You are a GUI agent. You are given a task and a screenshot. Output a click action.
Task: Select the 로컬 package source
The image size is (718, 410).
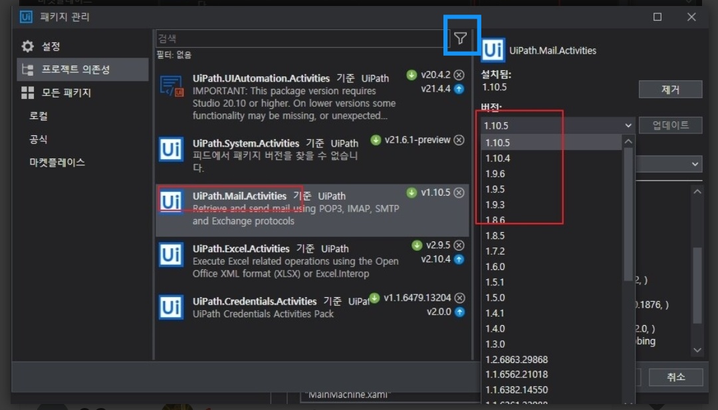tap(39, 116)
